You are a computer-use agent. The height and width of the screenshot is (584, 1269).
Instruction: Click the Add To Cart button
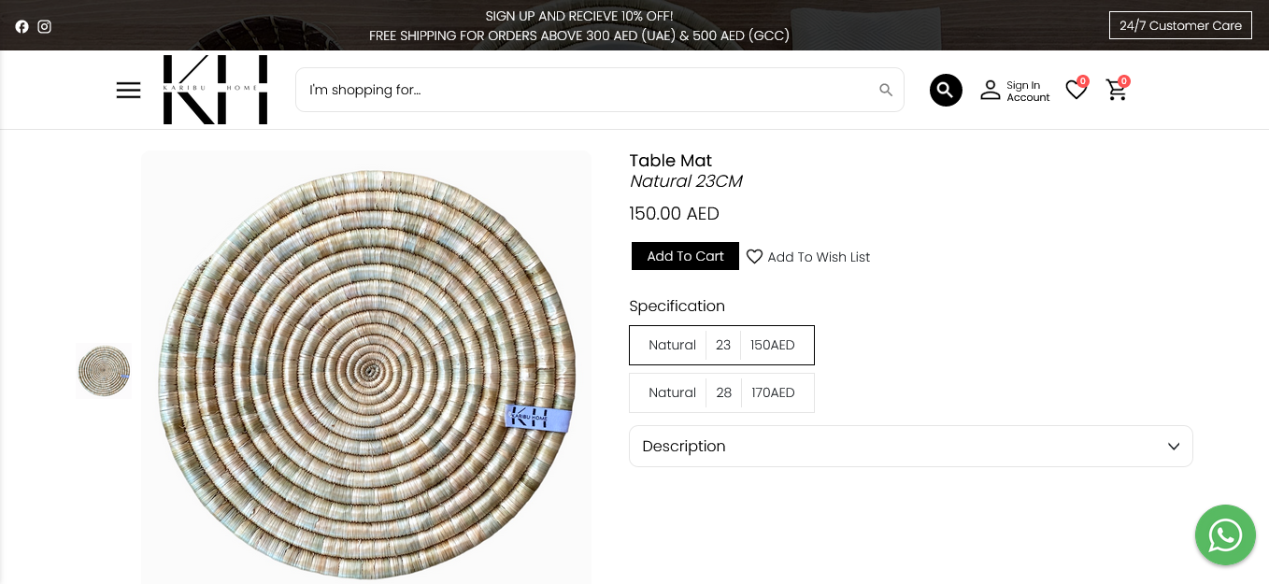(685, 256)
